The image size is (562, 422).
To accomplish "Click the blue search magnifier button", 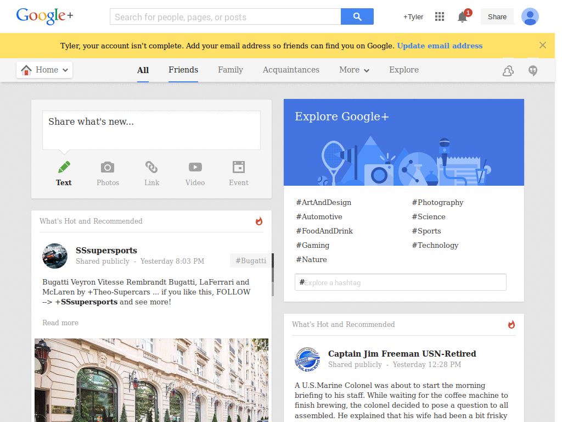I will click(x=357, y=16).
